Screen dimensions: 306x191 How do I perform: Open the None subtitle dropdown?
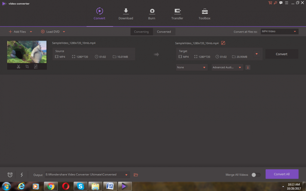(x=192, y=68)
